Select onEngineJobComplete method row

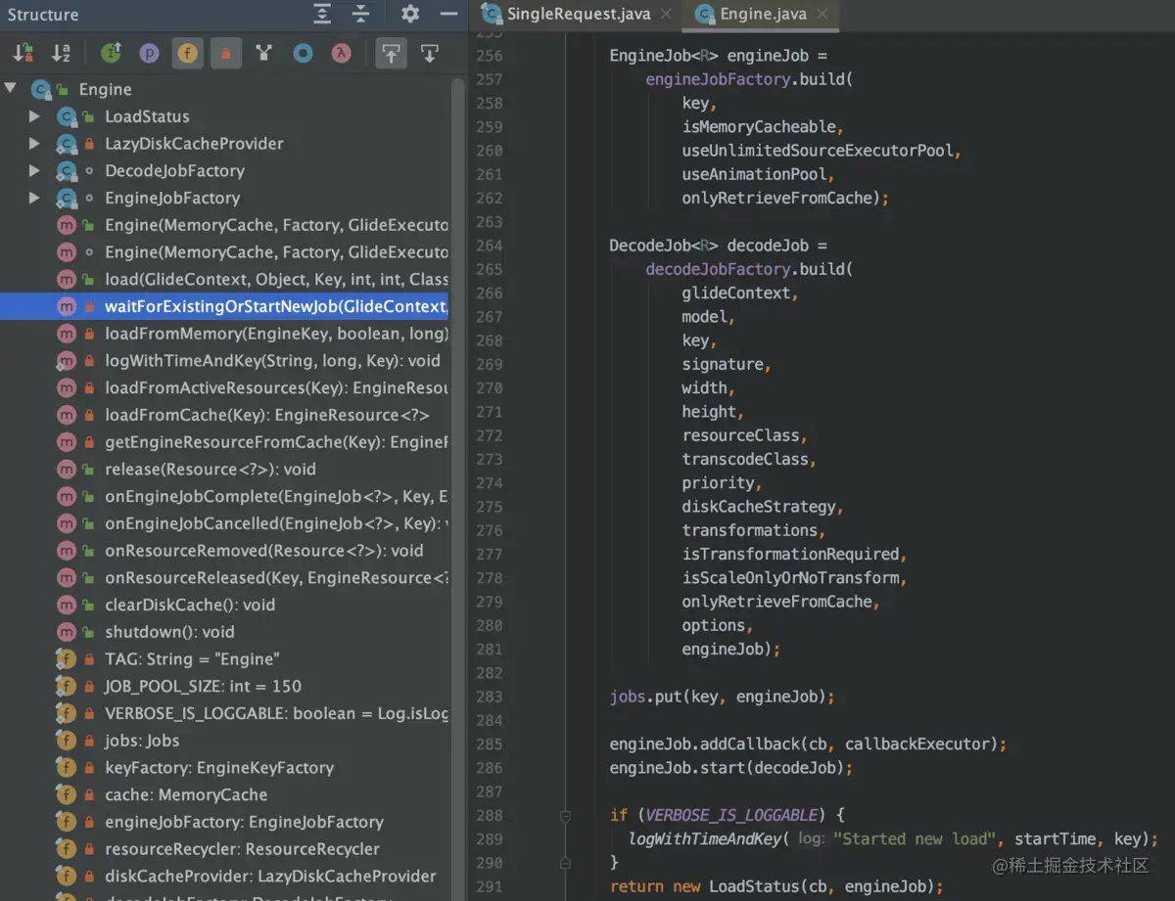[224, 496]
